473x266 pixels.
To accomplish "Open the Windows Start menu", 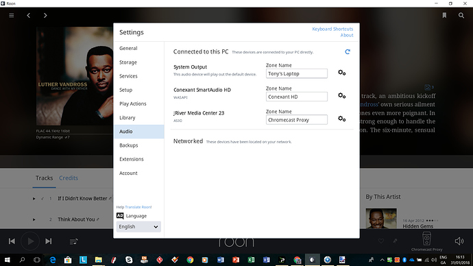I will [8, 260].
